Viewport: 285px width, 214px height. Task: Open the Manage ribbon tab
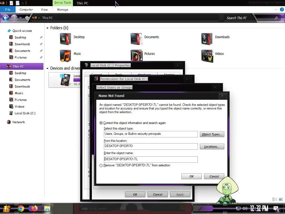63,9
